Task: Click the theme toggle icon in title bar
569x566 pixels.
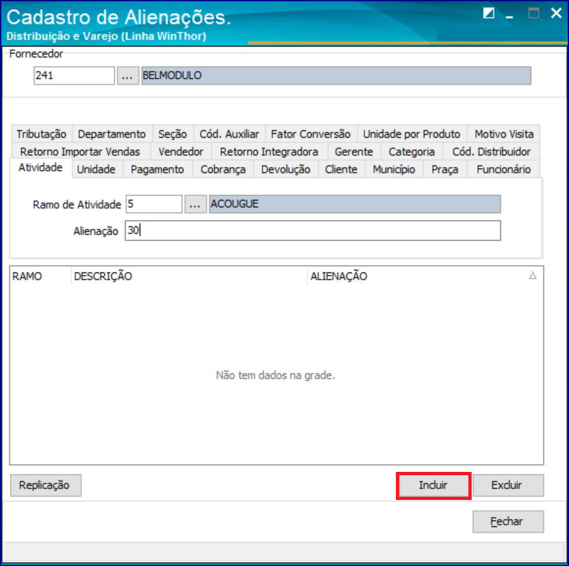Action: click(489, 14)
